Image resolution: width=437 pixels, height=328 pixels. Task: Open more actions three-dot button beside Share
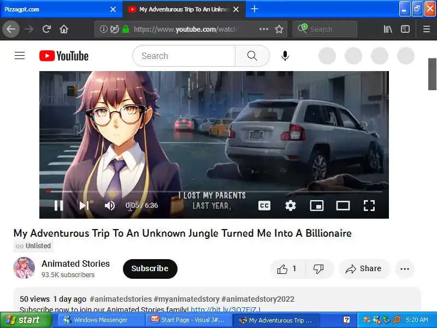click(x=405, y=269)
